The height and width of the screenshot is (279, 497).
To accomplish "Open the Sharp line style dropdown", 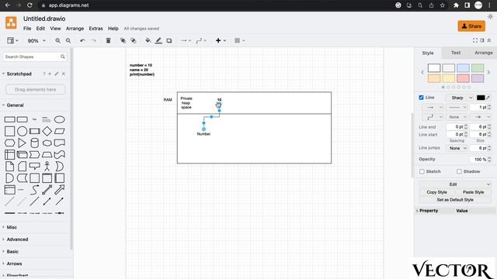I will [x=460, y=98].
